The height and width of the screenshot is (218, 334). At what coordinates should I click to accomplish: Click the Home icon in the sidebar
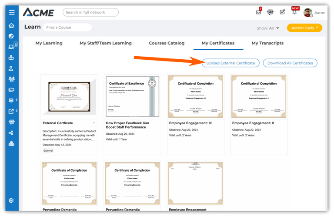(11, 25)
